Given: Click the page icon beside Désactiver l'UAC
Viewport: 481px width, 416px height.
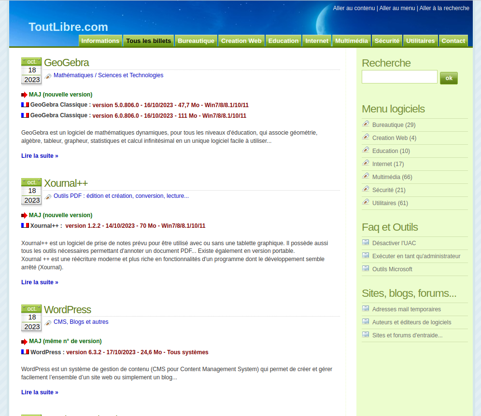Looking at the screenshot, I should point(366,242).
